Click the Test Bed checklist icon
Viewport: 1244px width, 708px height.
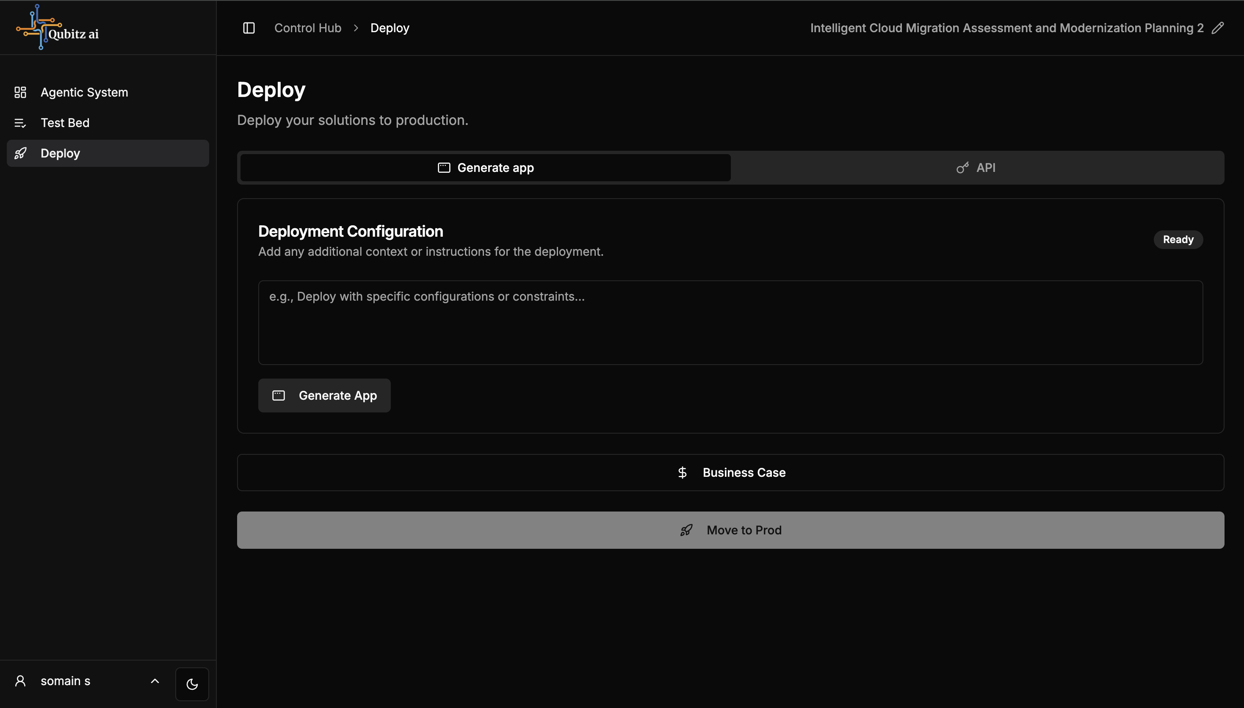20,123
